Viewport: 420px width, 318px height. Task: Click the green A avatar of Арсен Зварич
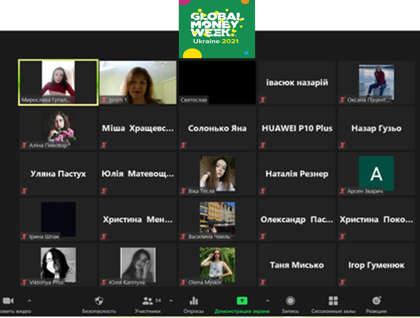point(376,174)
